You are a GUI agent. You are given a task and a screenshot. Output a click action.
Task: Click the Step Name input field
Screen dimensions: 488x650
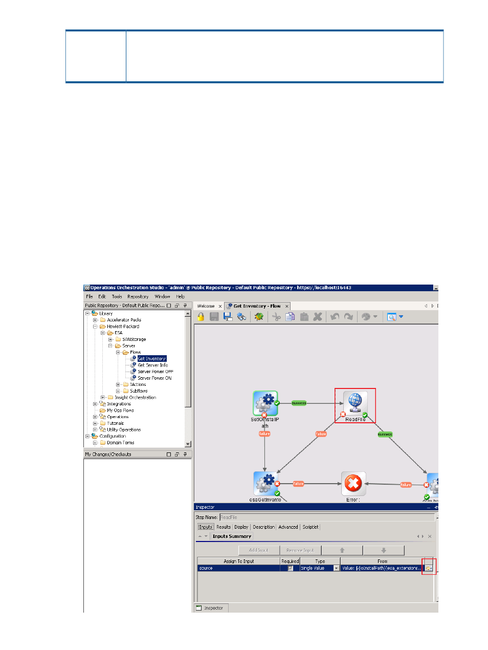326,517
